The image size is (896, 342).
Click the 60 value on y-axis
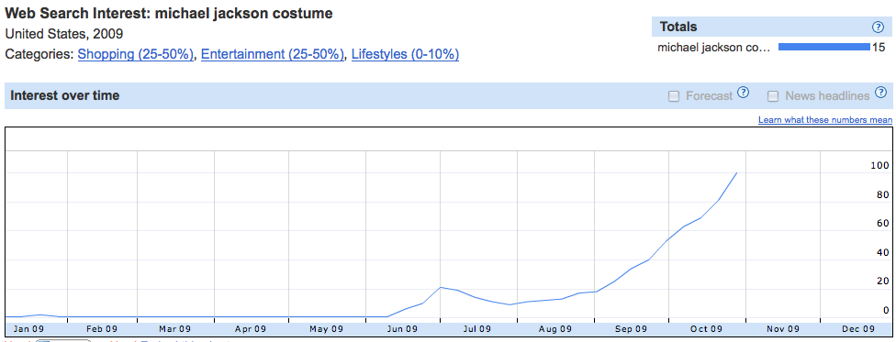(882, 223)
